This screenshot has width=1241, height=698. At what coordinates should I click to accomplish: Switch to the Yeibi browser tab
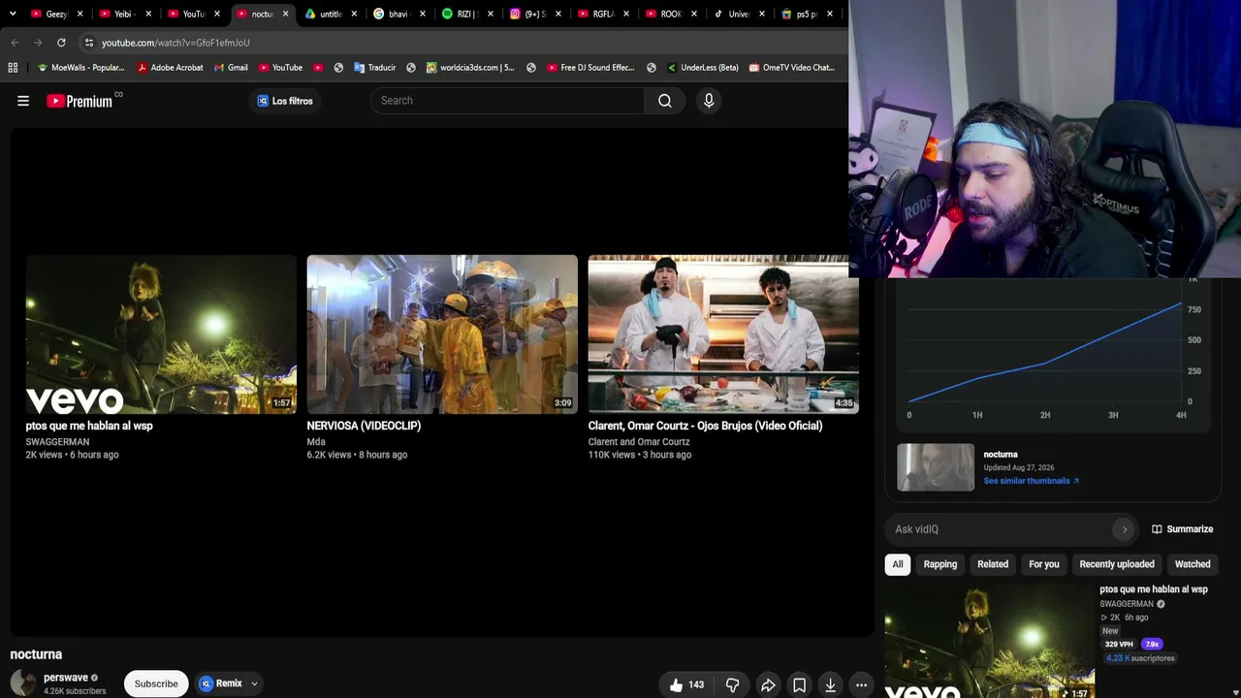coord(125,14)
